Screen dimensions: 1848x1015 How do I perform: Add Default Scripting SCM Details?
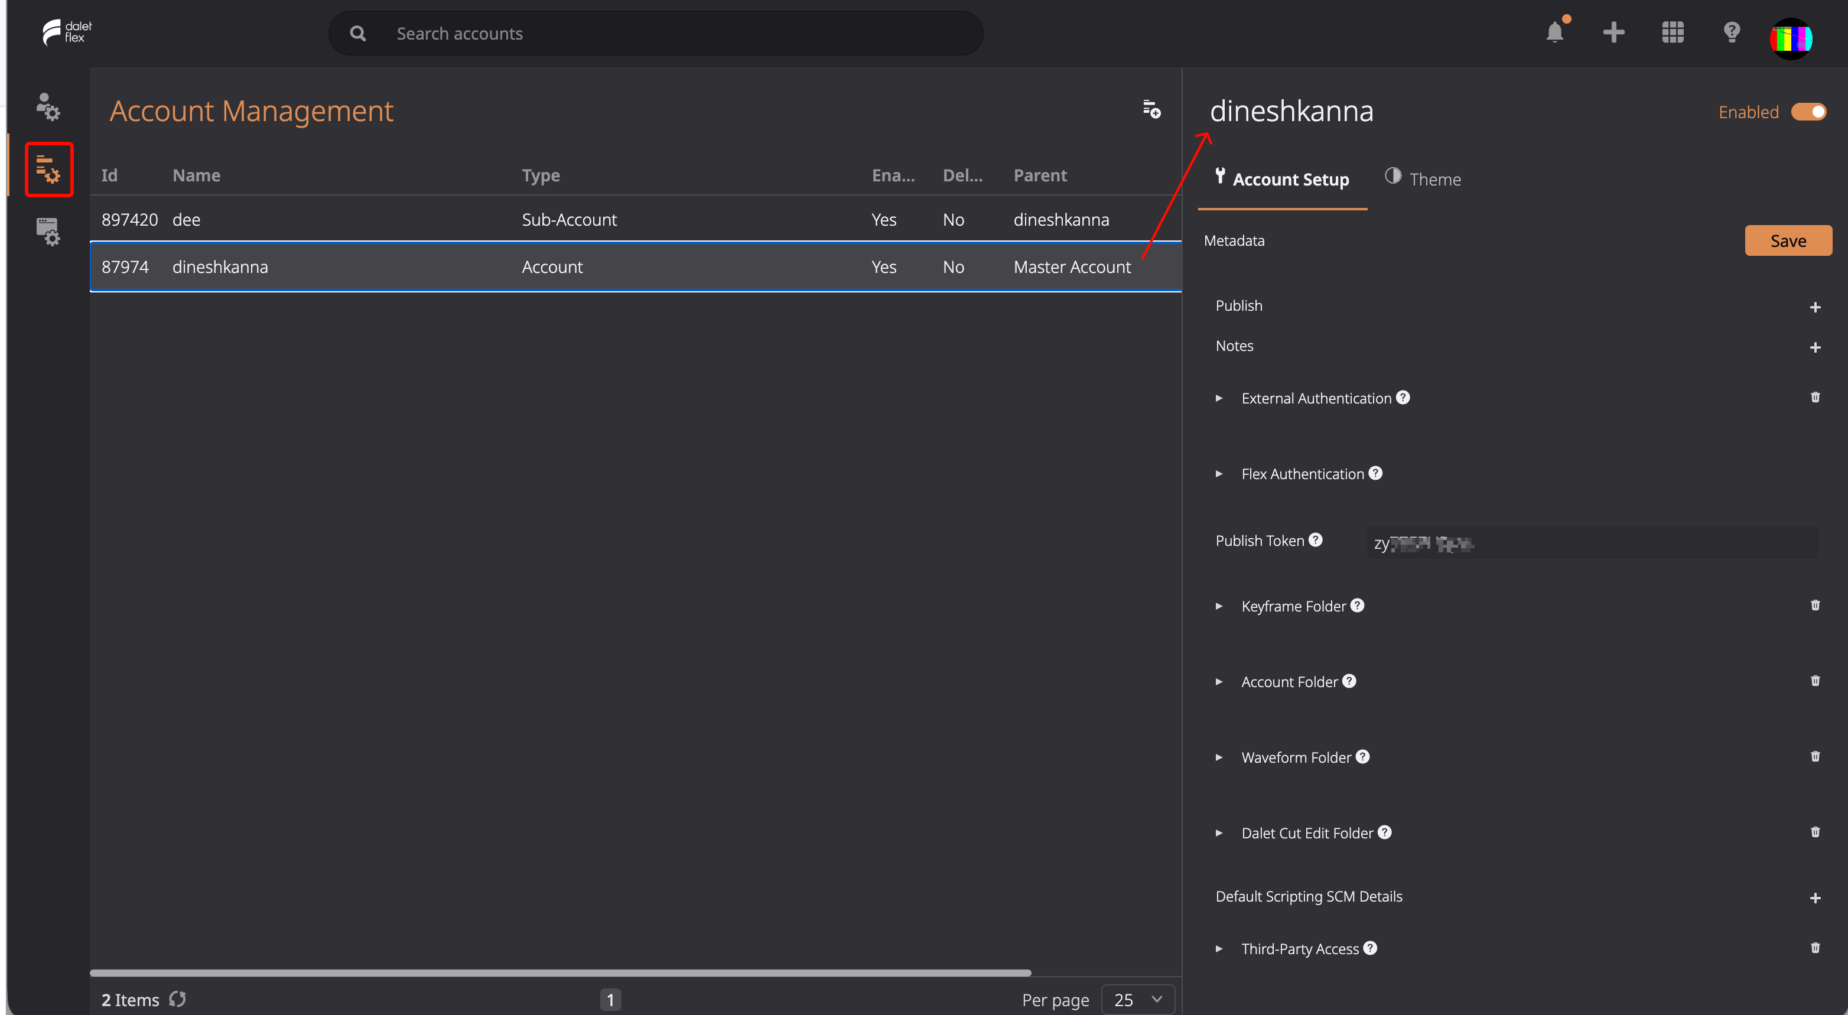pyautogui.click(x=1815, y=898)
